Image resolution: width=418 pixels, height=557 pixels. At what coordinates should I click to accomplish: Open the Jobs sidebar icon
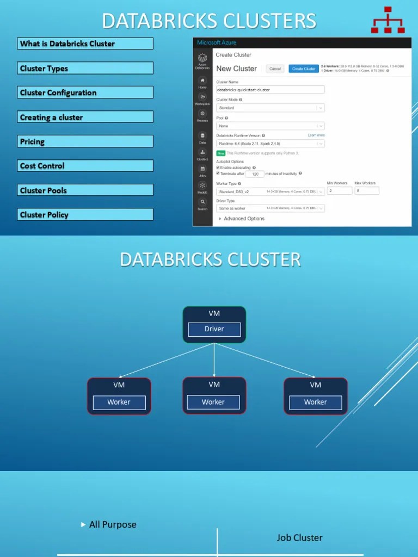[202, 169]
